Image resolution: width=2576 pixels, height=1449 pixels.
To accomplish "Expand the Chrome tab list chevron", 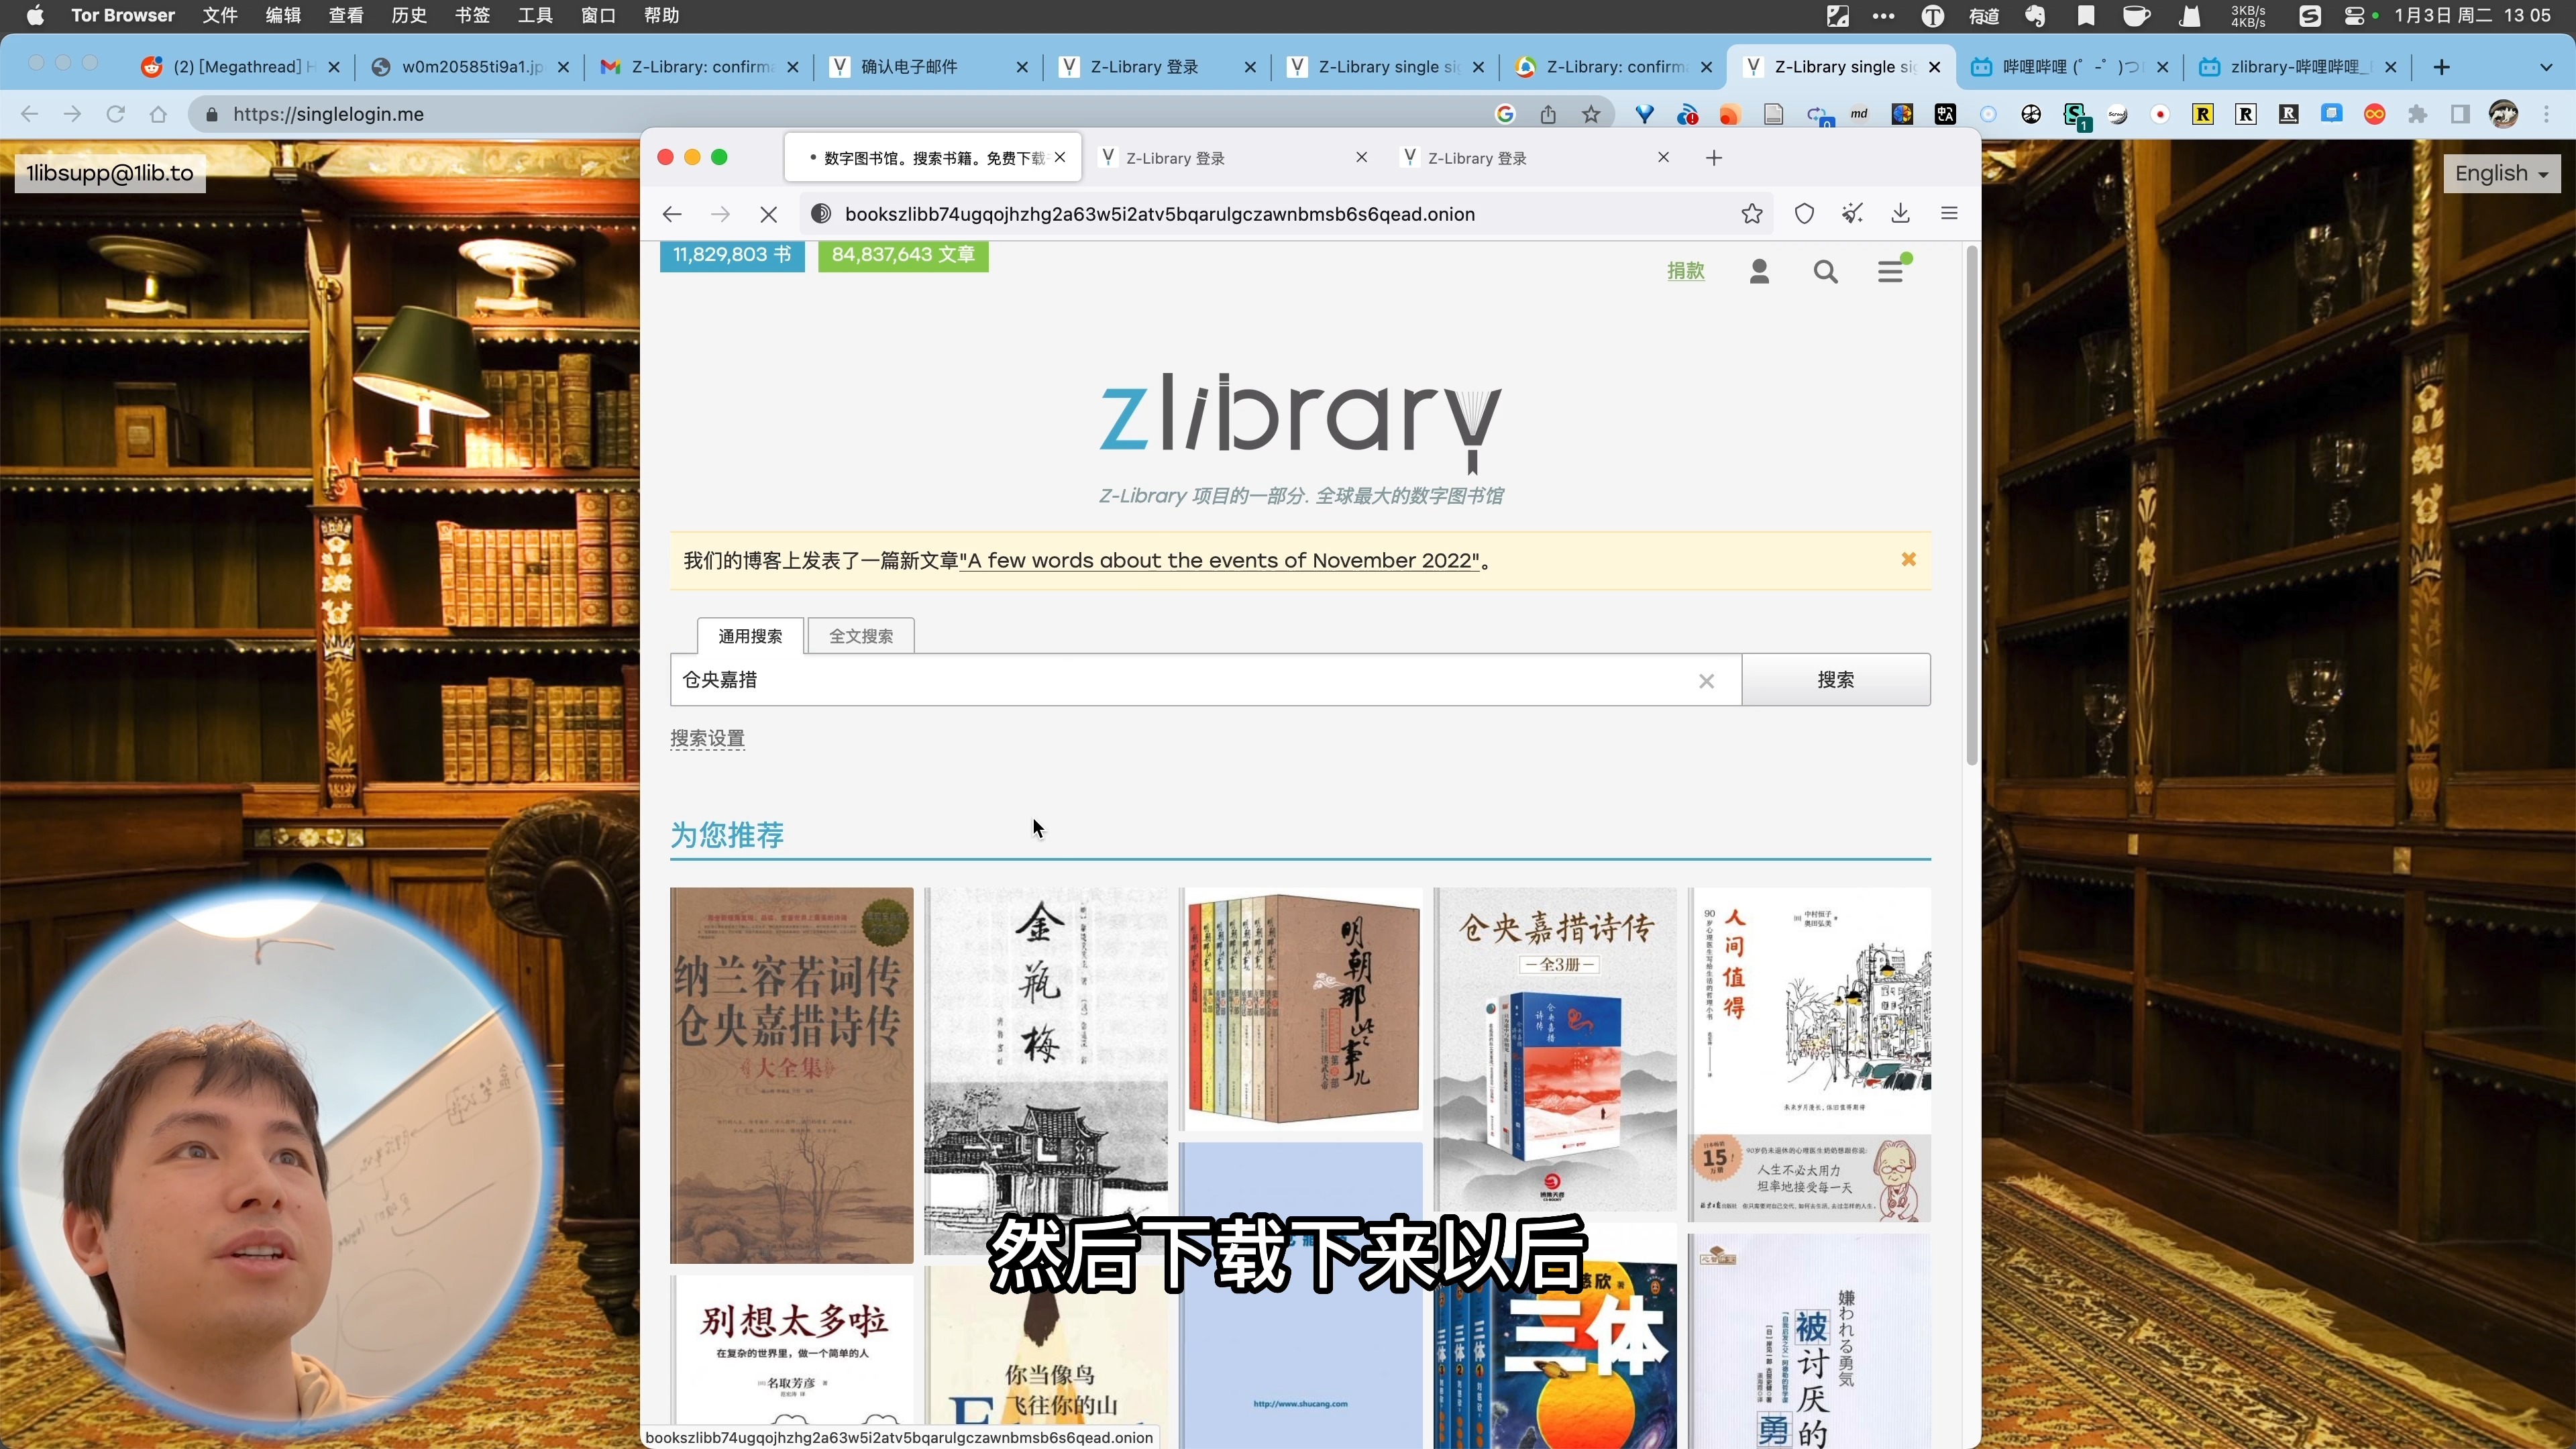I will tap(2545, 67).
